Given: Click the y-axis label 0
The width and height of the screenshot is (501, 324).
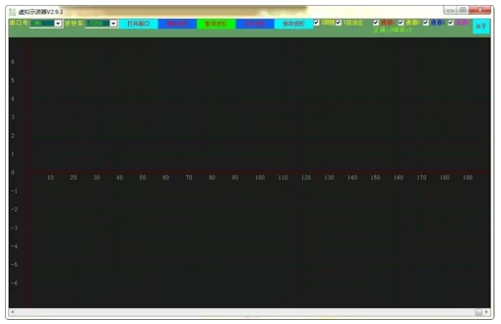Looking at the screenshot, I should 12,173.
